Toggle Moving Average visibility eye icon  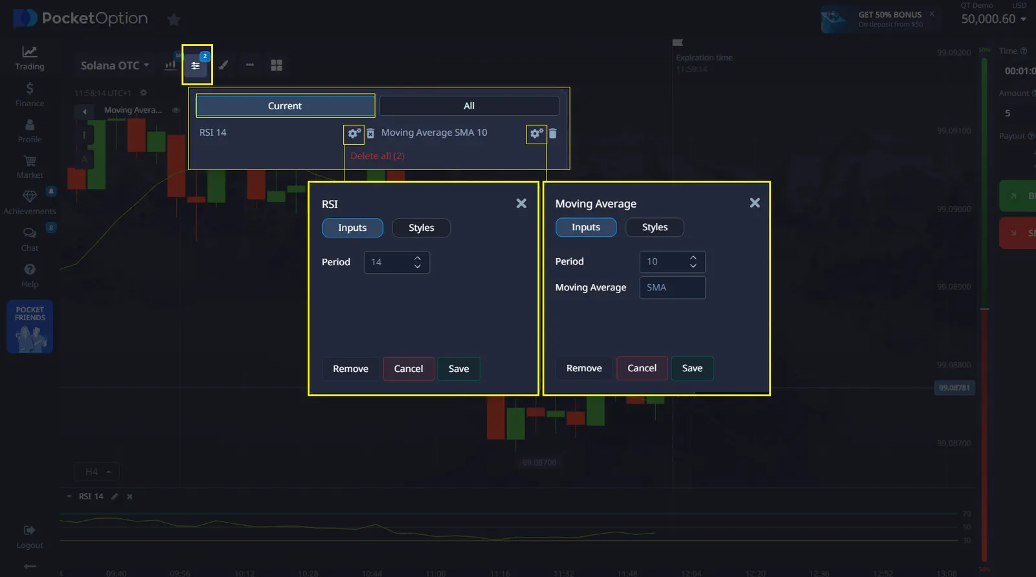coord(175,111)
